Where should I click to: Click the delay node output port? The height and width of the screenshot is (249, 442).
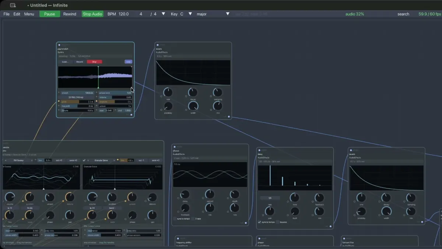(330, 226)
